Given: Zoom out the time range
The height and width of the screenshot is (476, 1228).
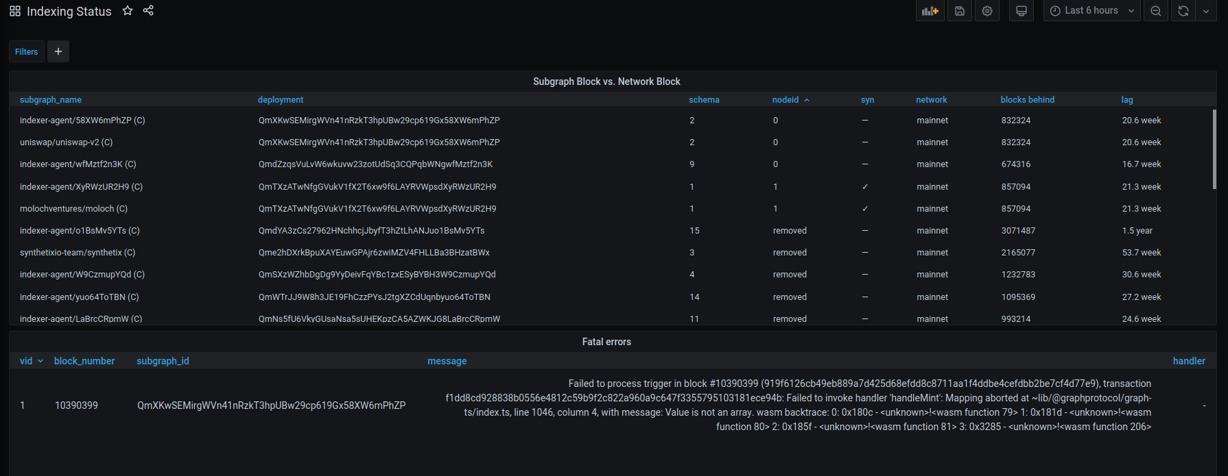Looking at the screenshot, I should click(1156, 11).
